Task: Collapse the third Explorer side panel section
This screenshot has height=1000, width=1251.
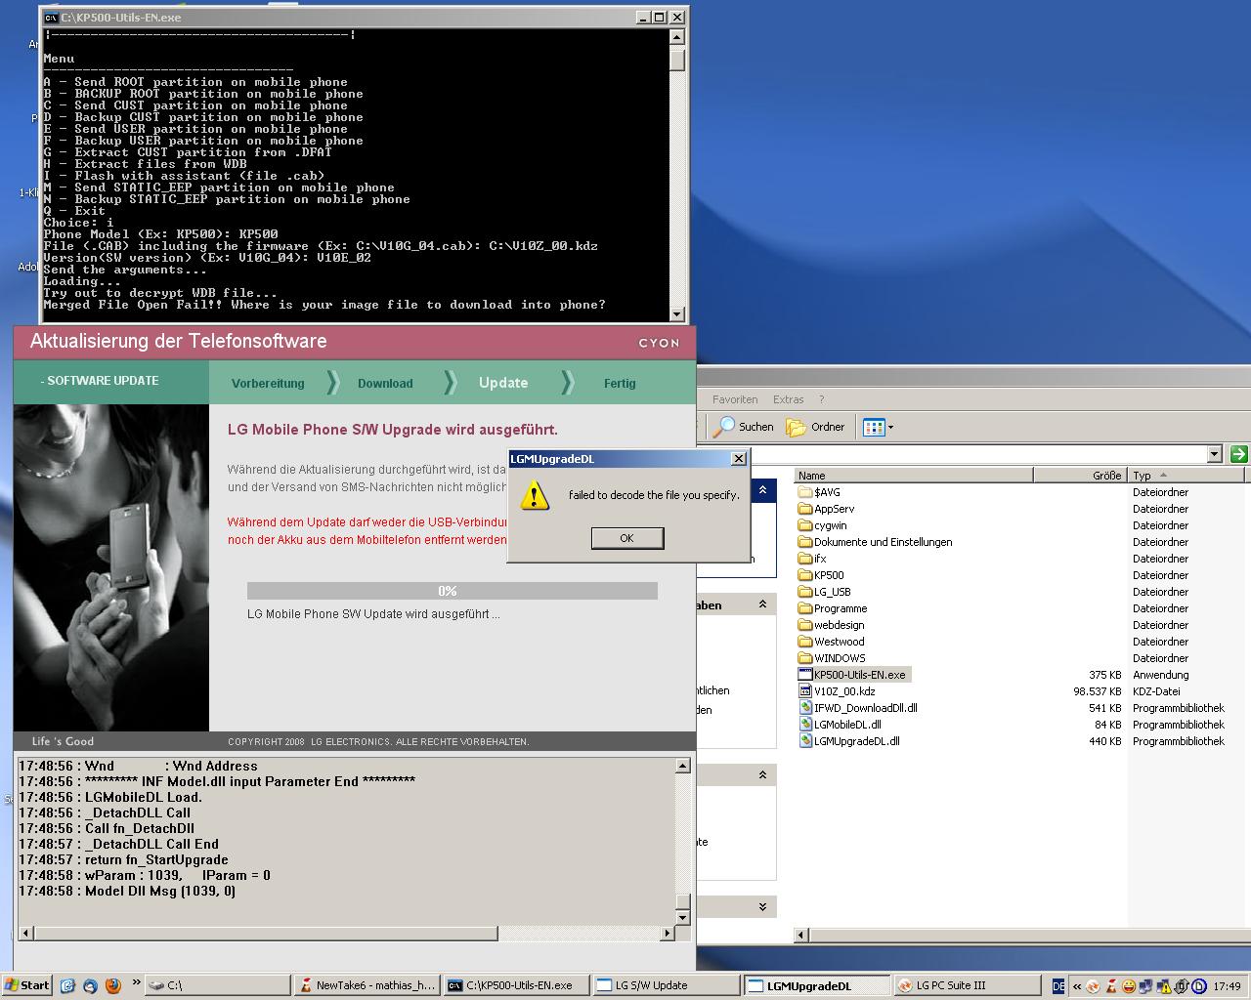Action: 762,775
